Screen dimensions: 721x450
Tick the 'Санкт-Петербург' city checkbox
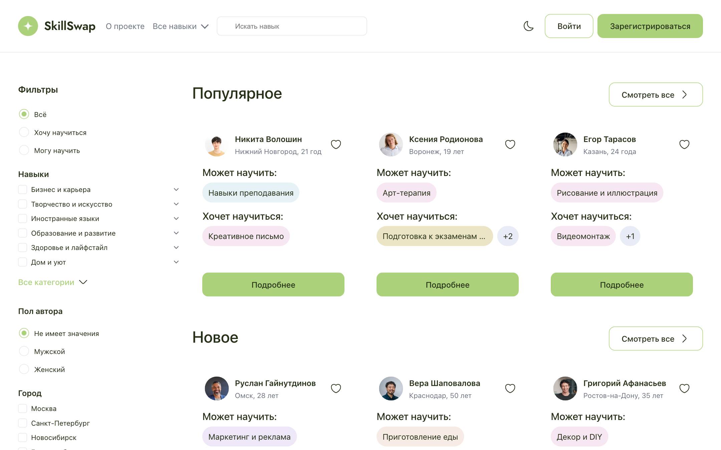[22, 423]
